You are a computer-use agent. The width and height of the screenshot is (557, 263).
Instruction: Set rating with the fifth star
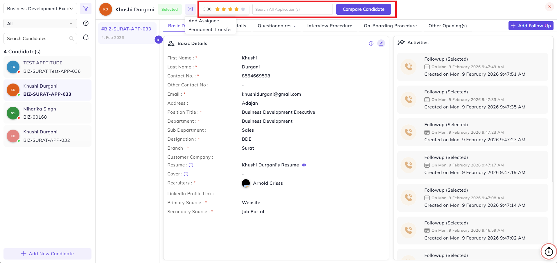coord(243,9)
